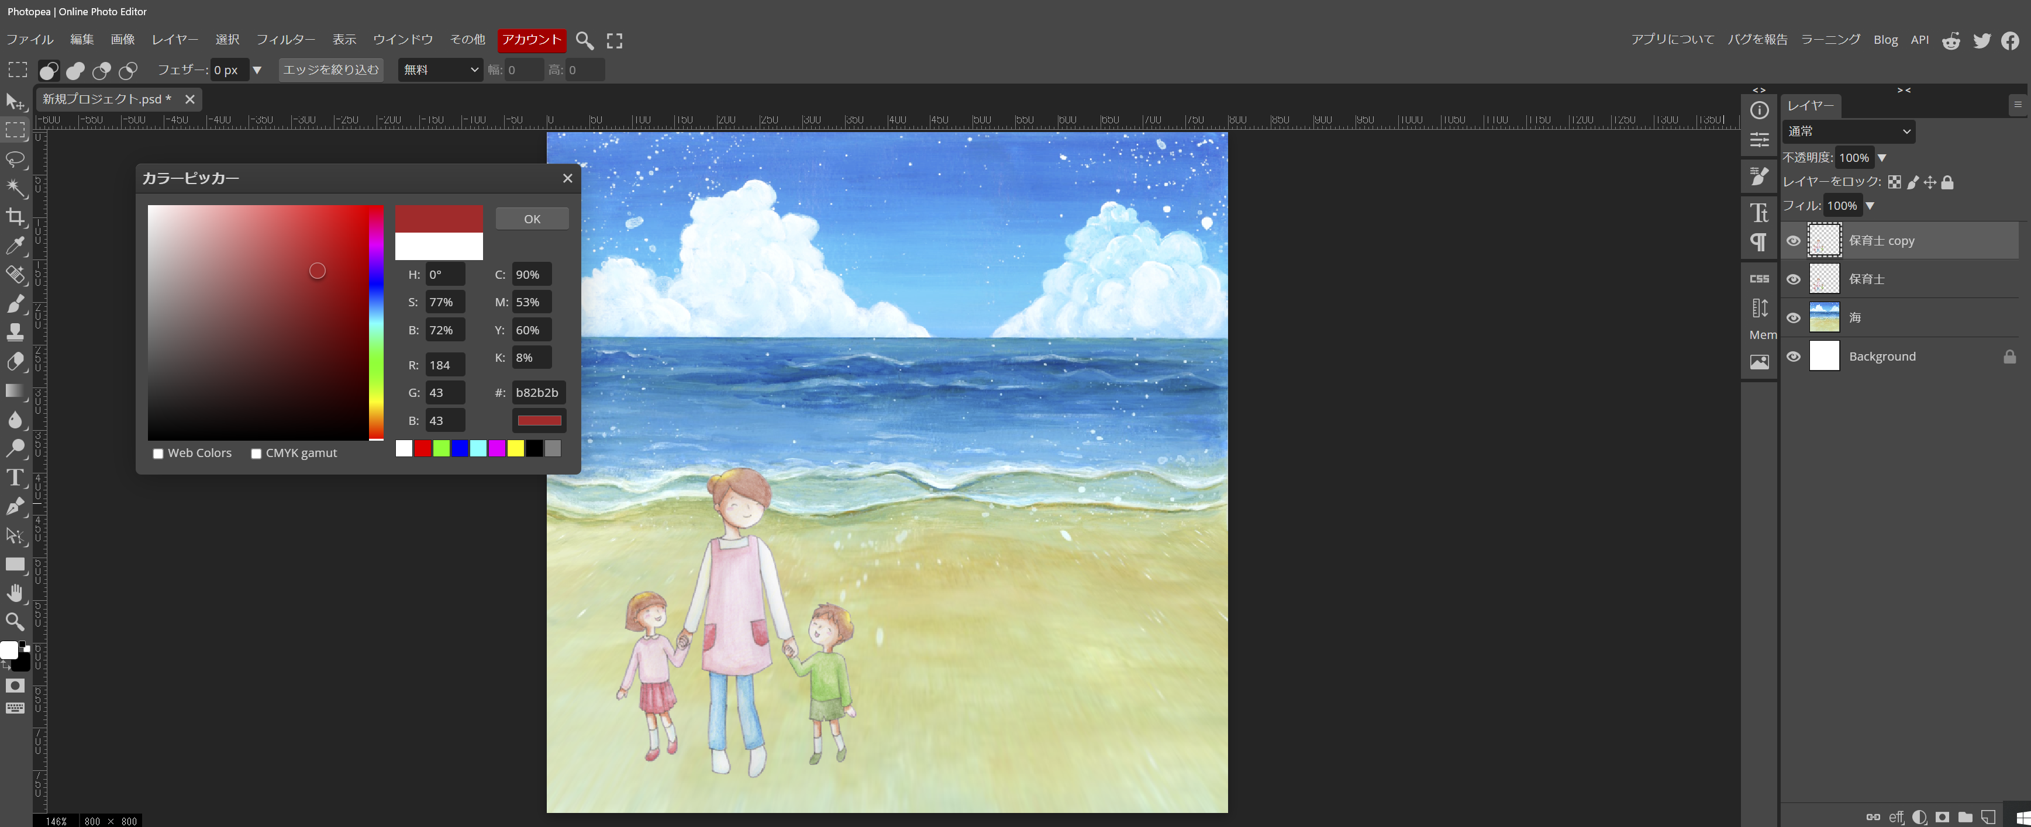2031x827 pixels.
Task: Confirm color with OK button
Action: coord(532,219)
